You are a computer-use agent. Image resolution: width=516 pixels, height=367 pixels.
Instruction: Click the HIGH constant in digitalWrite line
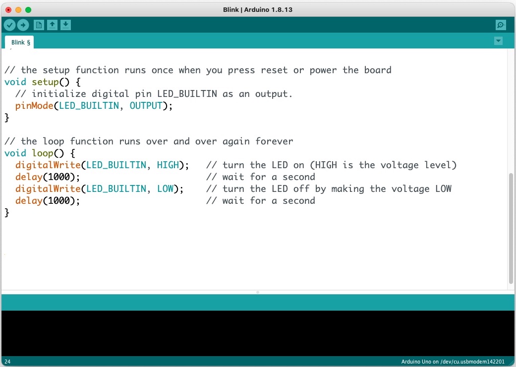(x=168, y=165)
